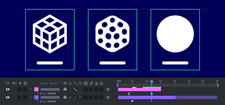Screen dimensions: 225x105
Task: Click collapse transformations sun on purple layer
Action: [x=70, y=97]
